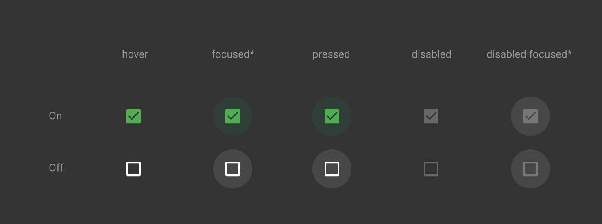Click the On row label

55,116
